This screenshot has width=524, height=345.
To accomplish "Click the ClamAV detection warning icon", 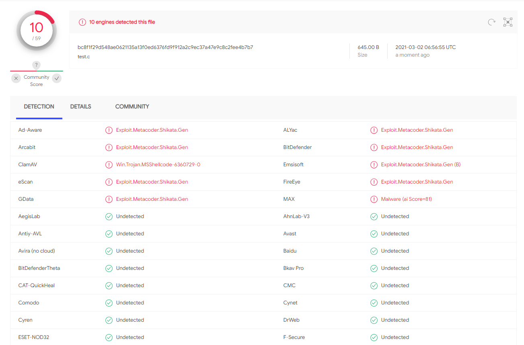I will pyautogui.click(x=109, y=165).
